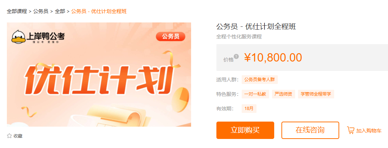Click the price help question mark icon
This screenshot has width=388, height=148.
(x=236, y=56)
